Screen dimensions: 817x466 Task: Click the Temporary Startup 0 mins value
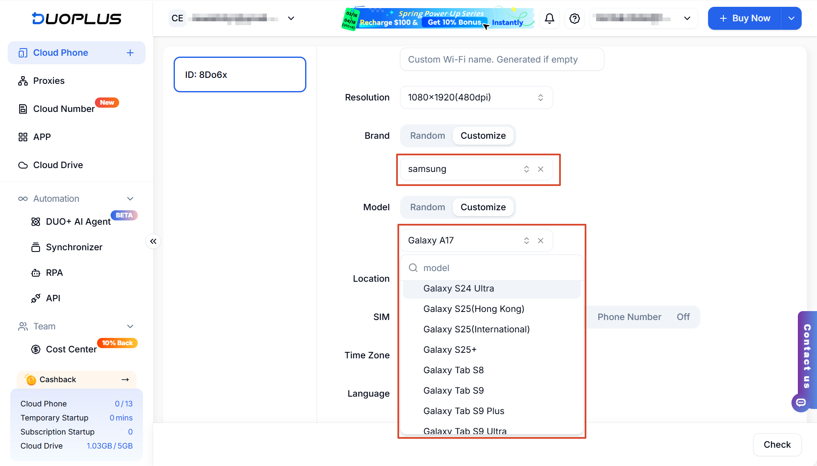pos(121,418)
